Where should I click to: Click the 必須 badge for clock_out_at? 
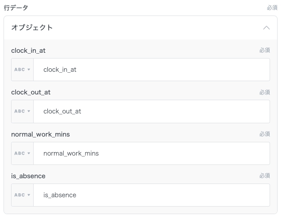point(264,92)
